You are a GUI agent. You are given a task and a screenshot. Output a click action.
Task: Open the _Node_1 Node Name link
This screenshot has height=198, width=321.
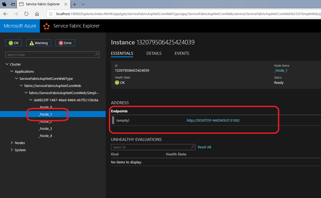coord(281,70)
